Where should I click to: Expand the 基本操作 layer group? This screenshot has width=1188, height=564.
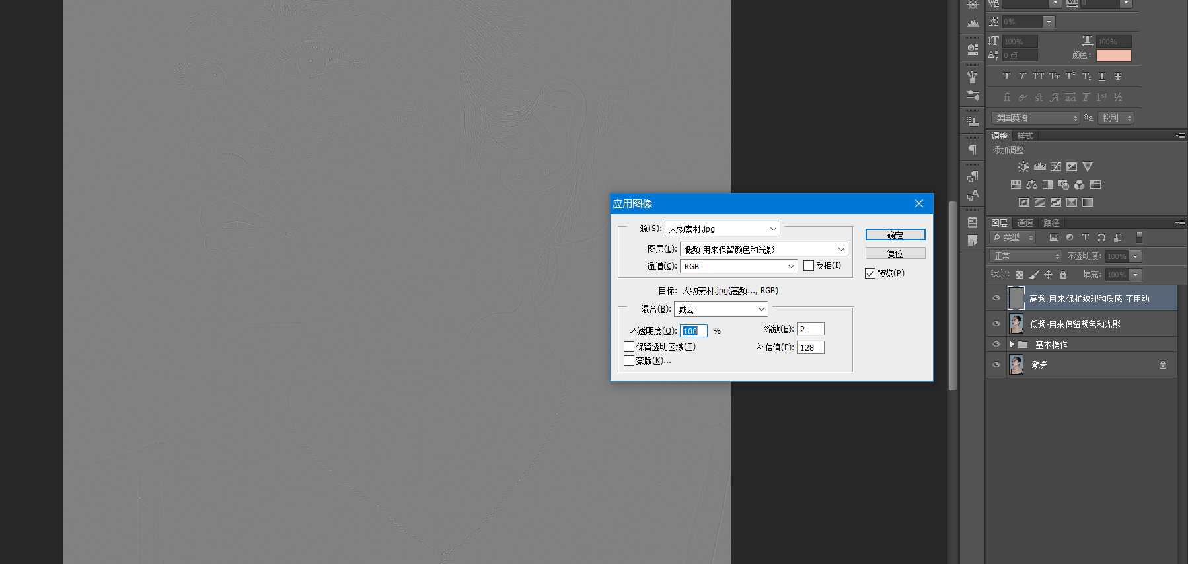(x=1012, y=344)
